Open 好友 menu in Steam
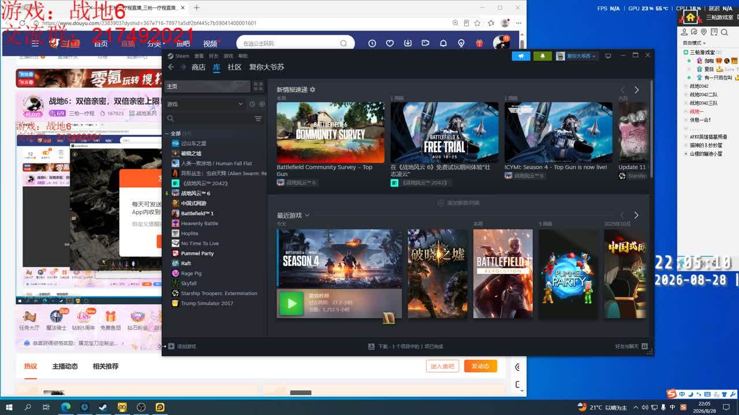Viewport: 739px width, 415px height. click(x=214, y=56)
